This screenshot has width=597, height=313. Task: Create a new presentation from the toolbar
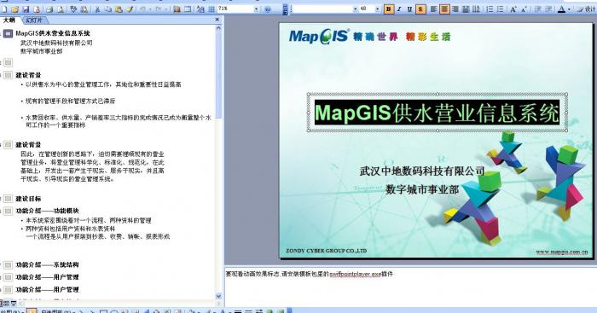pyautogui.click(x=4, y=9)
